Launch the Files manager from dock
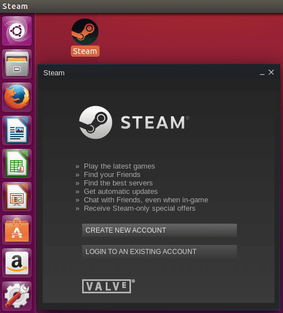 [17, 64]
